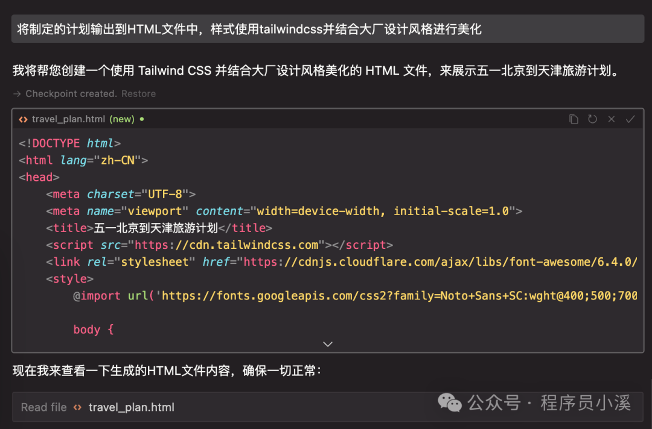Reject the file changes via the X icon

(611, 119)
